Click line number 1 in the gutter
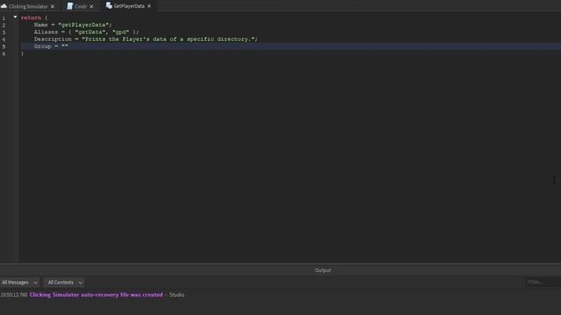The height and width of the screenshot is (315, 561). pos(4,17)
